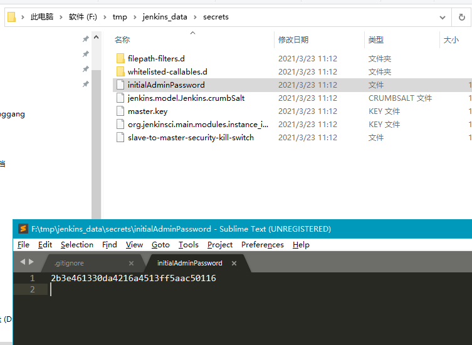Image resolution: width=472 pixels, height=345 pixels.
Task: Open the Tools menu in Sublime Text
Action: coord(189,245)
